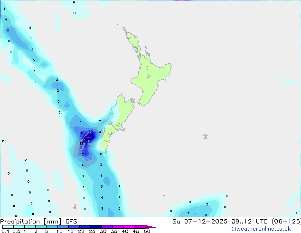Click the legend color box between 20 and 25
Image resolution: width=301 pixels, height=233 pixels.
point(85,227)
